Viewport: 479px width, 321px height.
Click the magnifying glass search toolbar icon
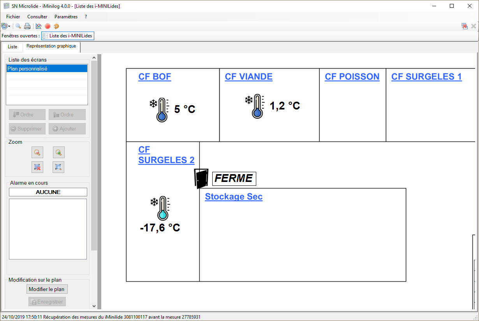(18, 26)
